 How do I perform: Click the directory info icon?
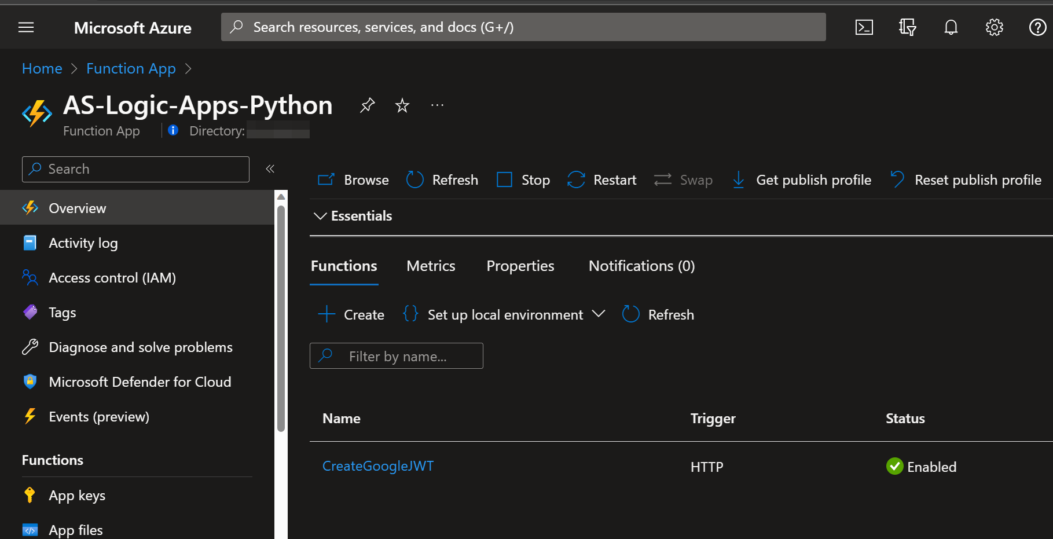(173, 130)
